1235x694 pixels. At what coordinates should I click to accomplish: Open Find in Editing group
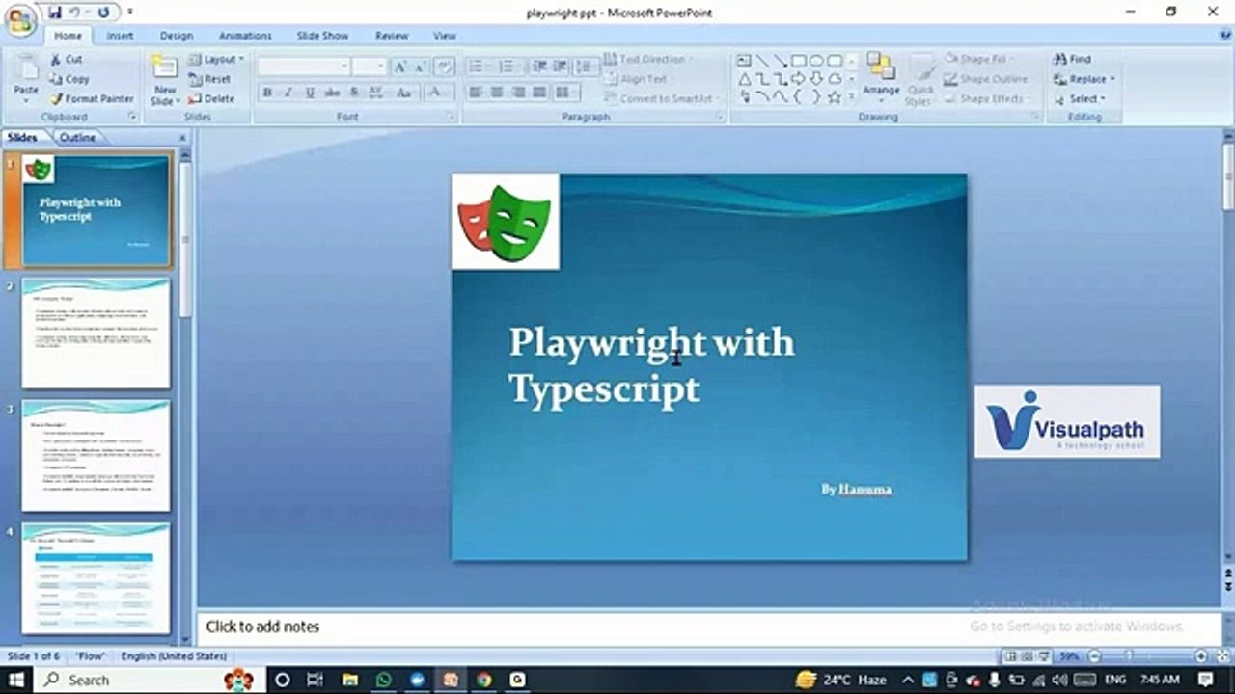(x=1072, y=59)
